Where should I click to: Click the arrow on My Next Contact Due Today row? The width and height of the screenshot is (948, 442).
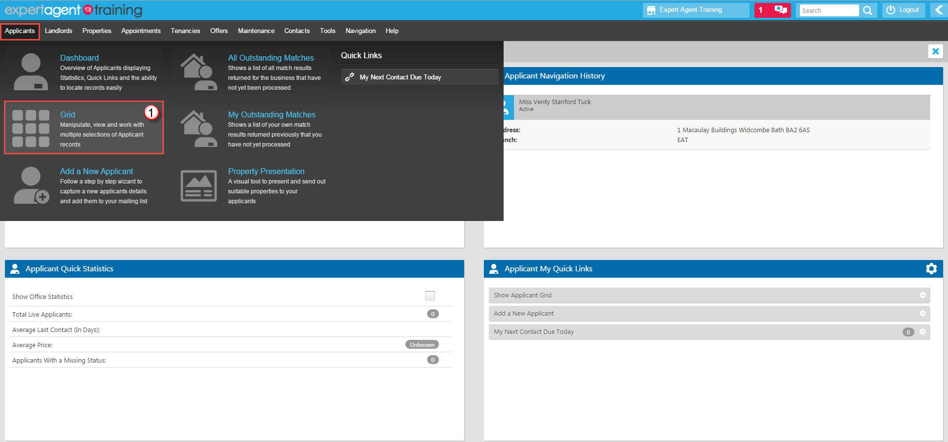pyautogui.click(x=922, y=331)
